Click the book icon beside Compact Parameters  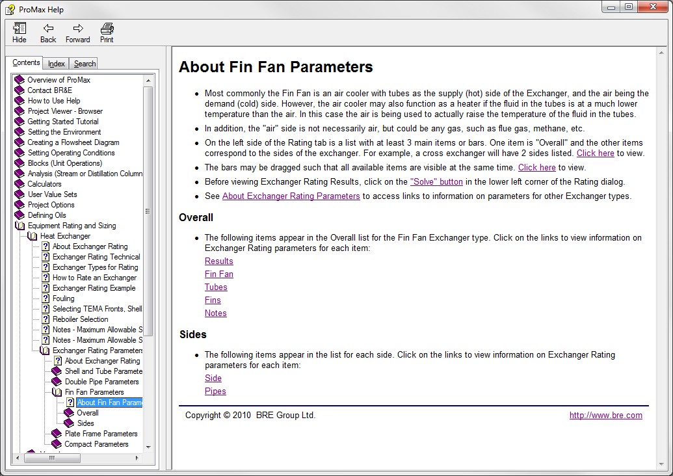[x=57, y=444]
